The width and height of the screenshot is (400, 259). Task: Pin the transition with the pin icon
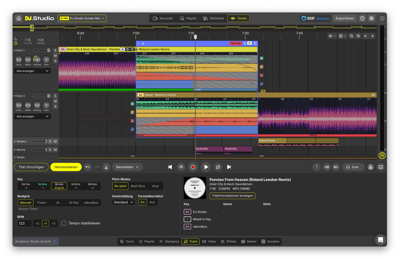[x=245, y=43]
